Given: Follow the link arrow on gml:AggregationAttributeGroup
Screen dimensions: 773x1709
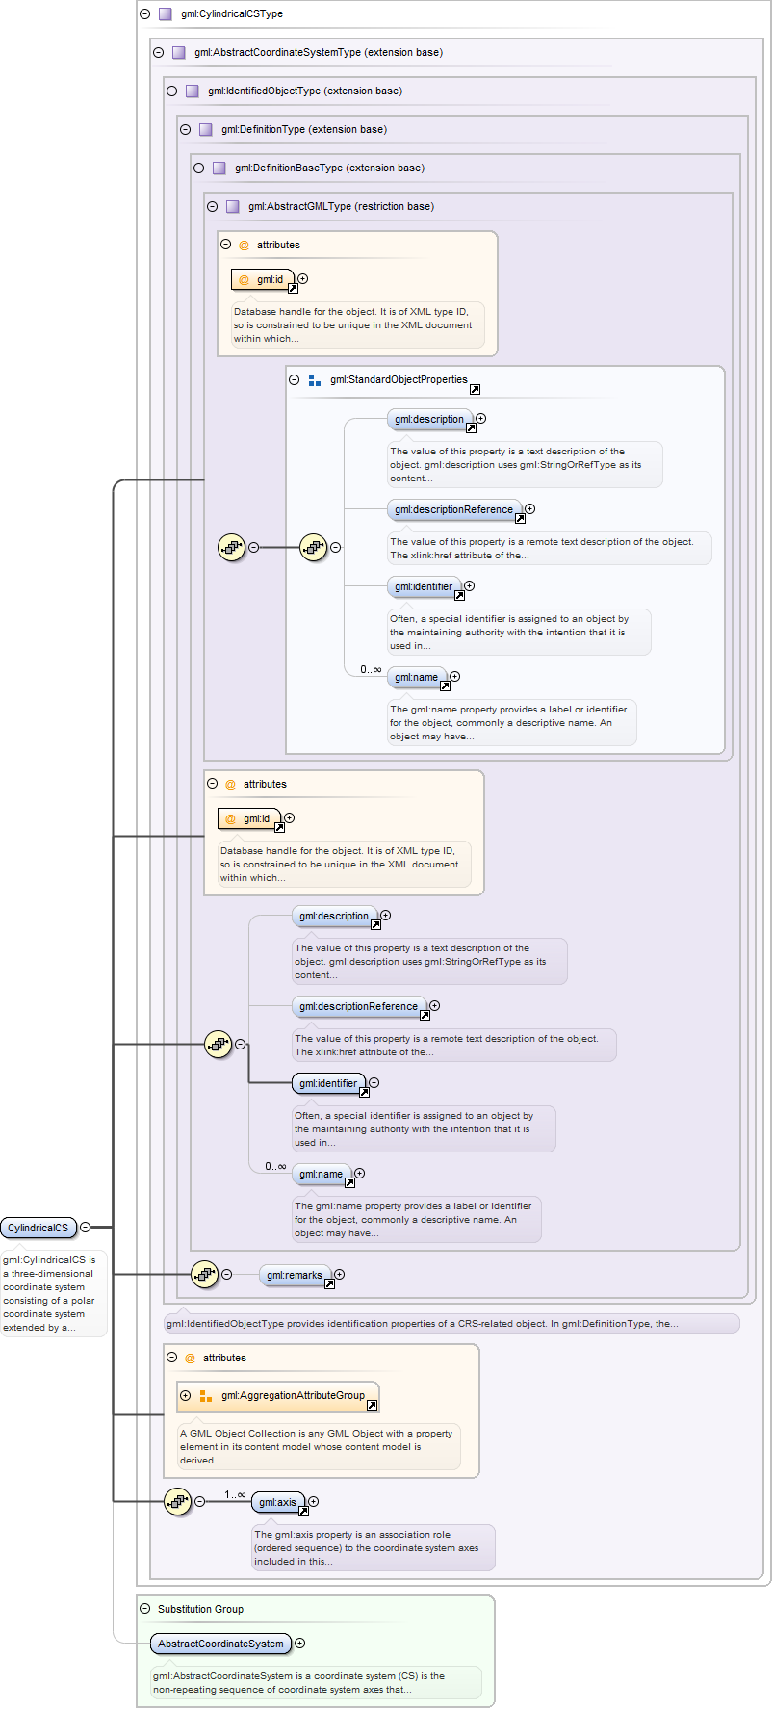Looking at the screenshot, I should (x=372, y=1406).
